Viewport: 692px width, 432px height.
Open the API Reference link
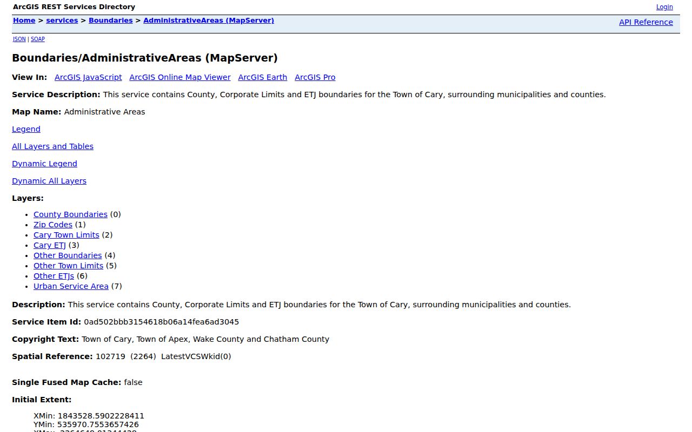[x=646, y=22]
